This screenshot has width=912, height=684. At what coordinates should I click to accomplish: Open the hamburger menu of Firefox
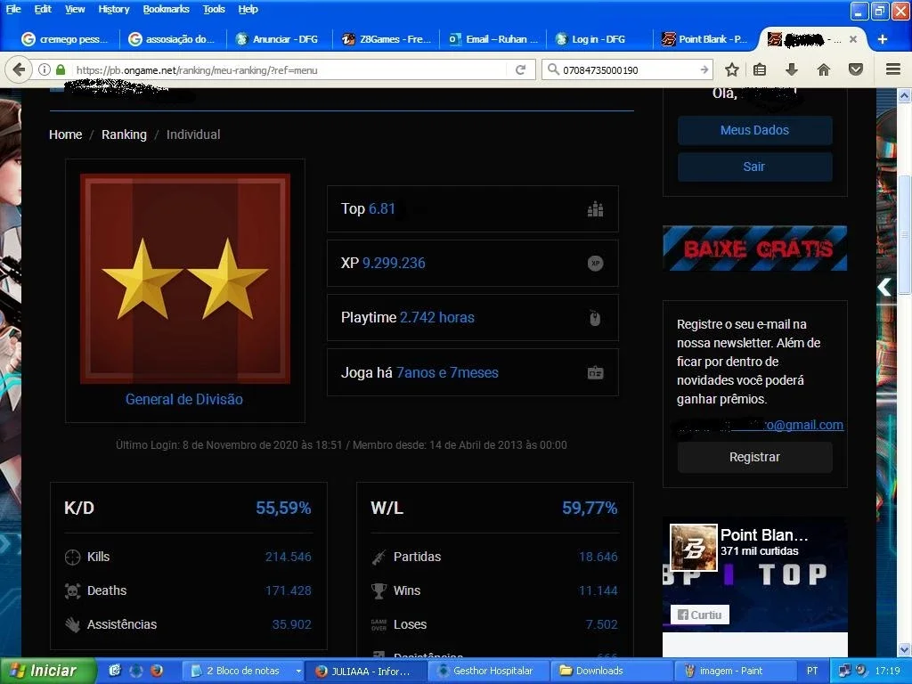pyautogui.click(x=893, y=69)
